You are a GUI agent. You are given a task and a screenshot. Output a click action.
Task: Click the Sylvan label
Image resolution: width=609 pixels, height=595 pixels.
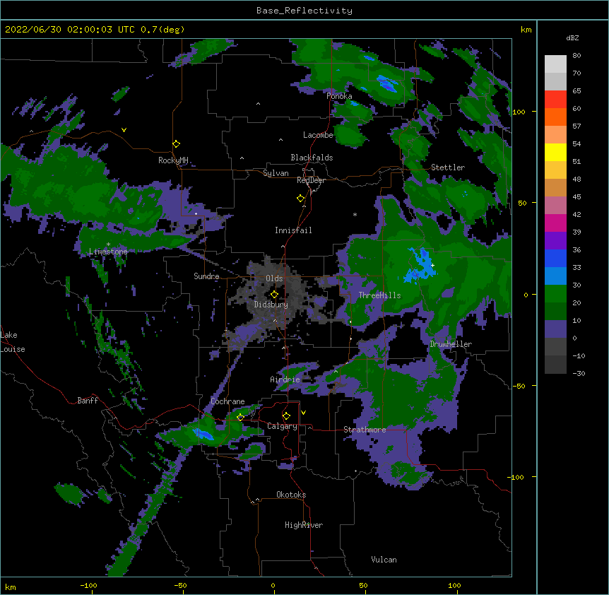[x=276, y=173]
